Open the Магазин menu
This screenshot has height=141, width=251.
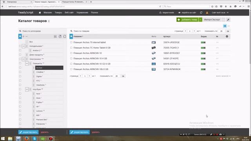(48, 13)
